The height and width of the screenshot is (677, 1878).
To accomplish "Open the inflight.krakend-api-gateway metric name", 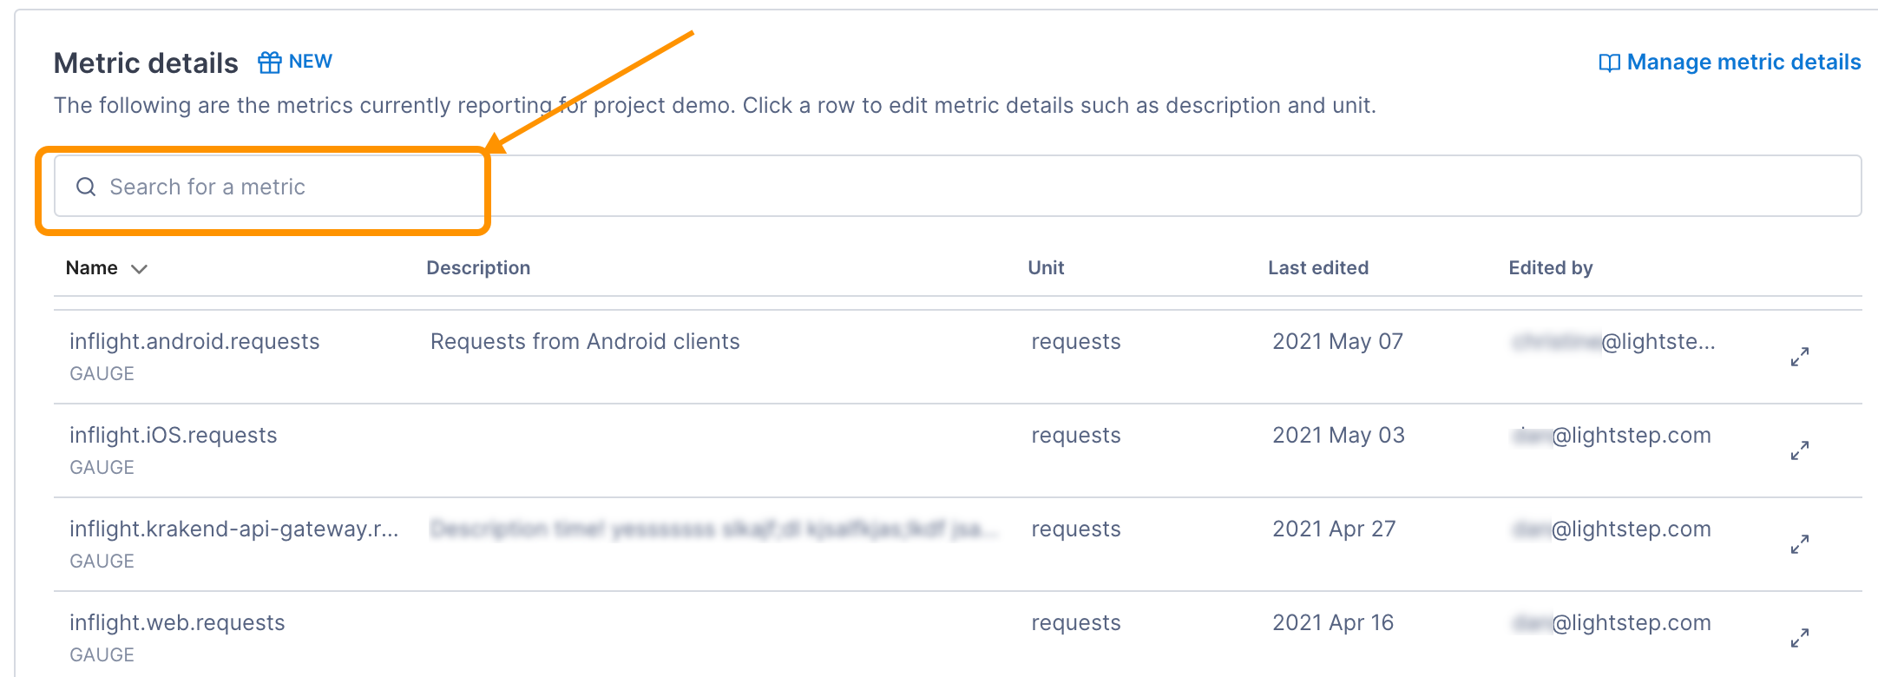I will pos(233,529).
